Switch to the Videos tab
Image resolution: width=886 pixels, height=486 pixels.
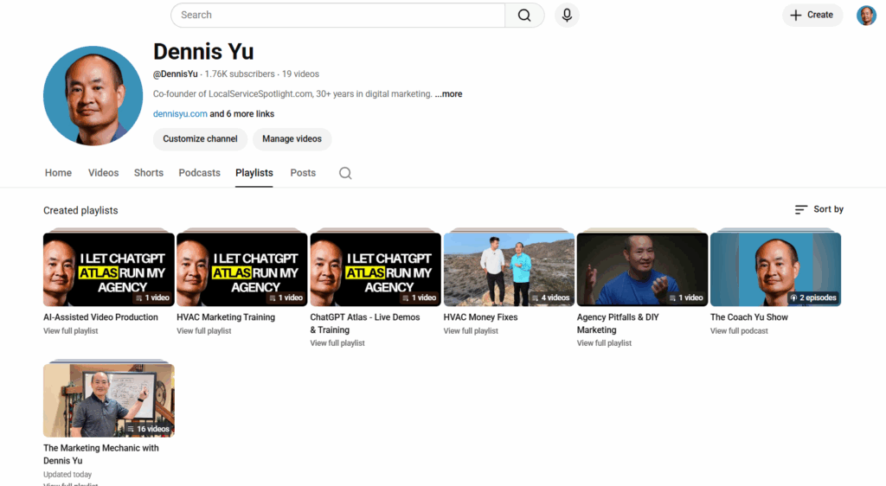[x=103, y=173]
